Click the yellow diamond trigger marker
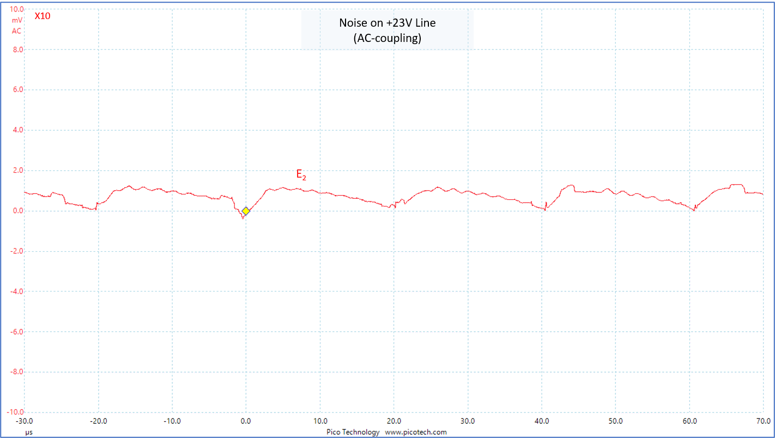 click(246, 211)
